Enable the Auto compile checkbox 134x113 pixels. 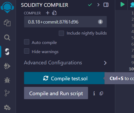[x=27, y=42]
